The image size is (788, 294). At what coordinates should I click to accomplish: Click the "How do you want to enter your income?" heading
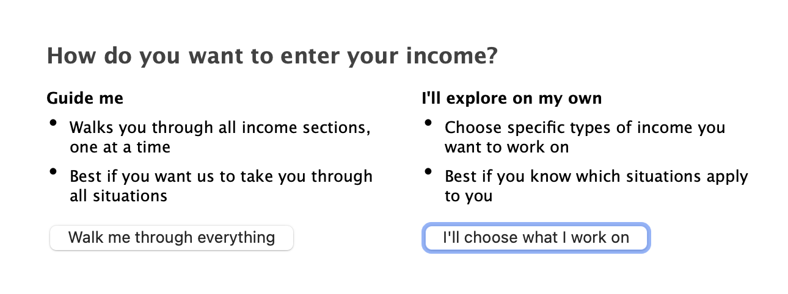[272, 57]
